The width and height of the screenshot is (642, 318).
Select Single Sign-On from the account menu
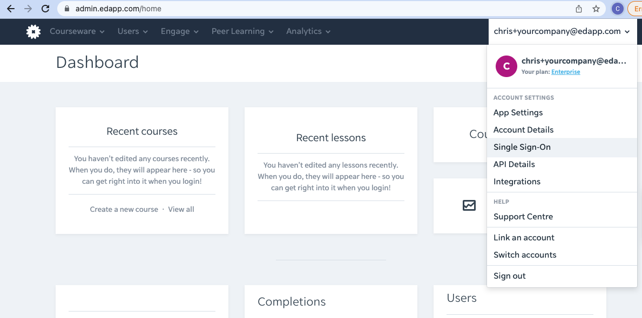click(522, 147)
